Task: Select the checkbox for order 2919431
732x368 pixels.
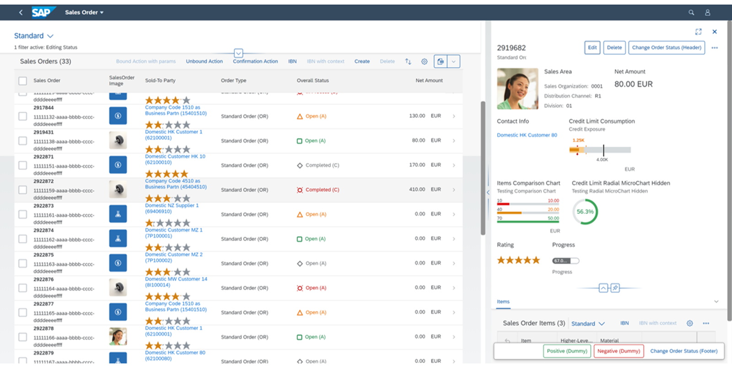Action: [22, 141]
